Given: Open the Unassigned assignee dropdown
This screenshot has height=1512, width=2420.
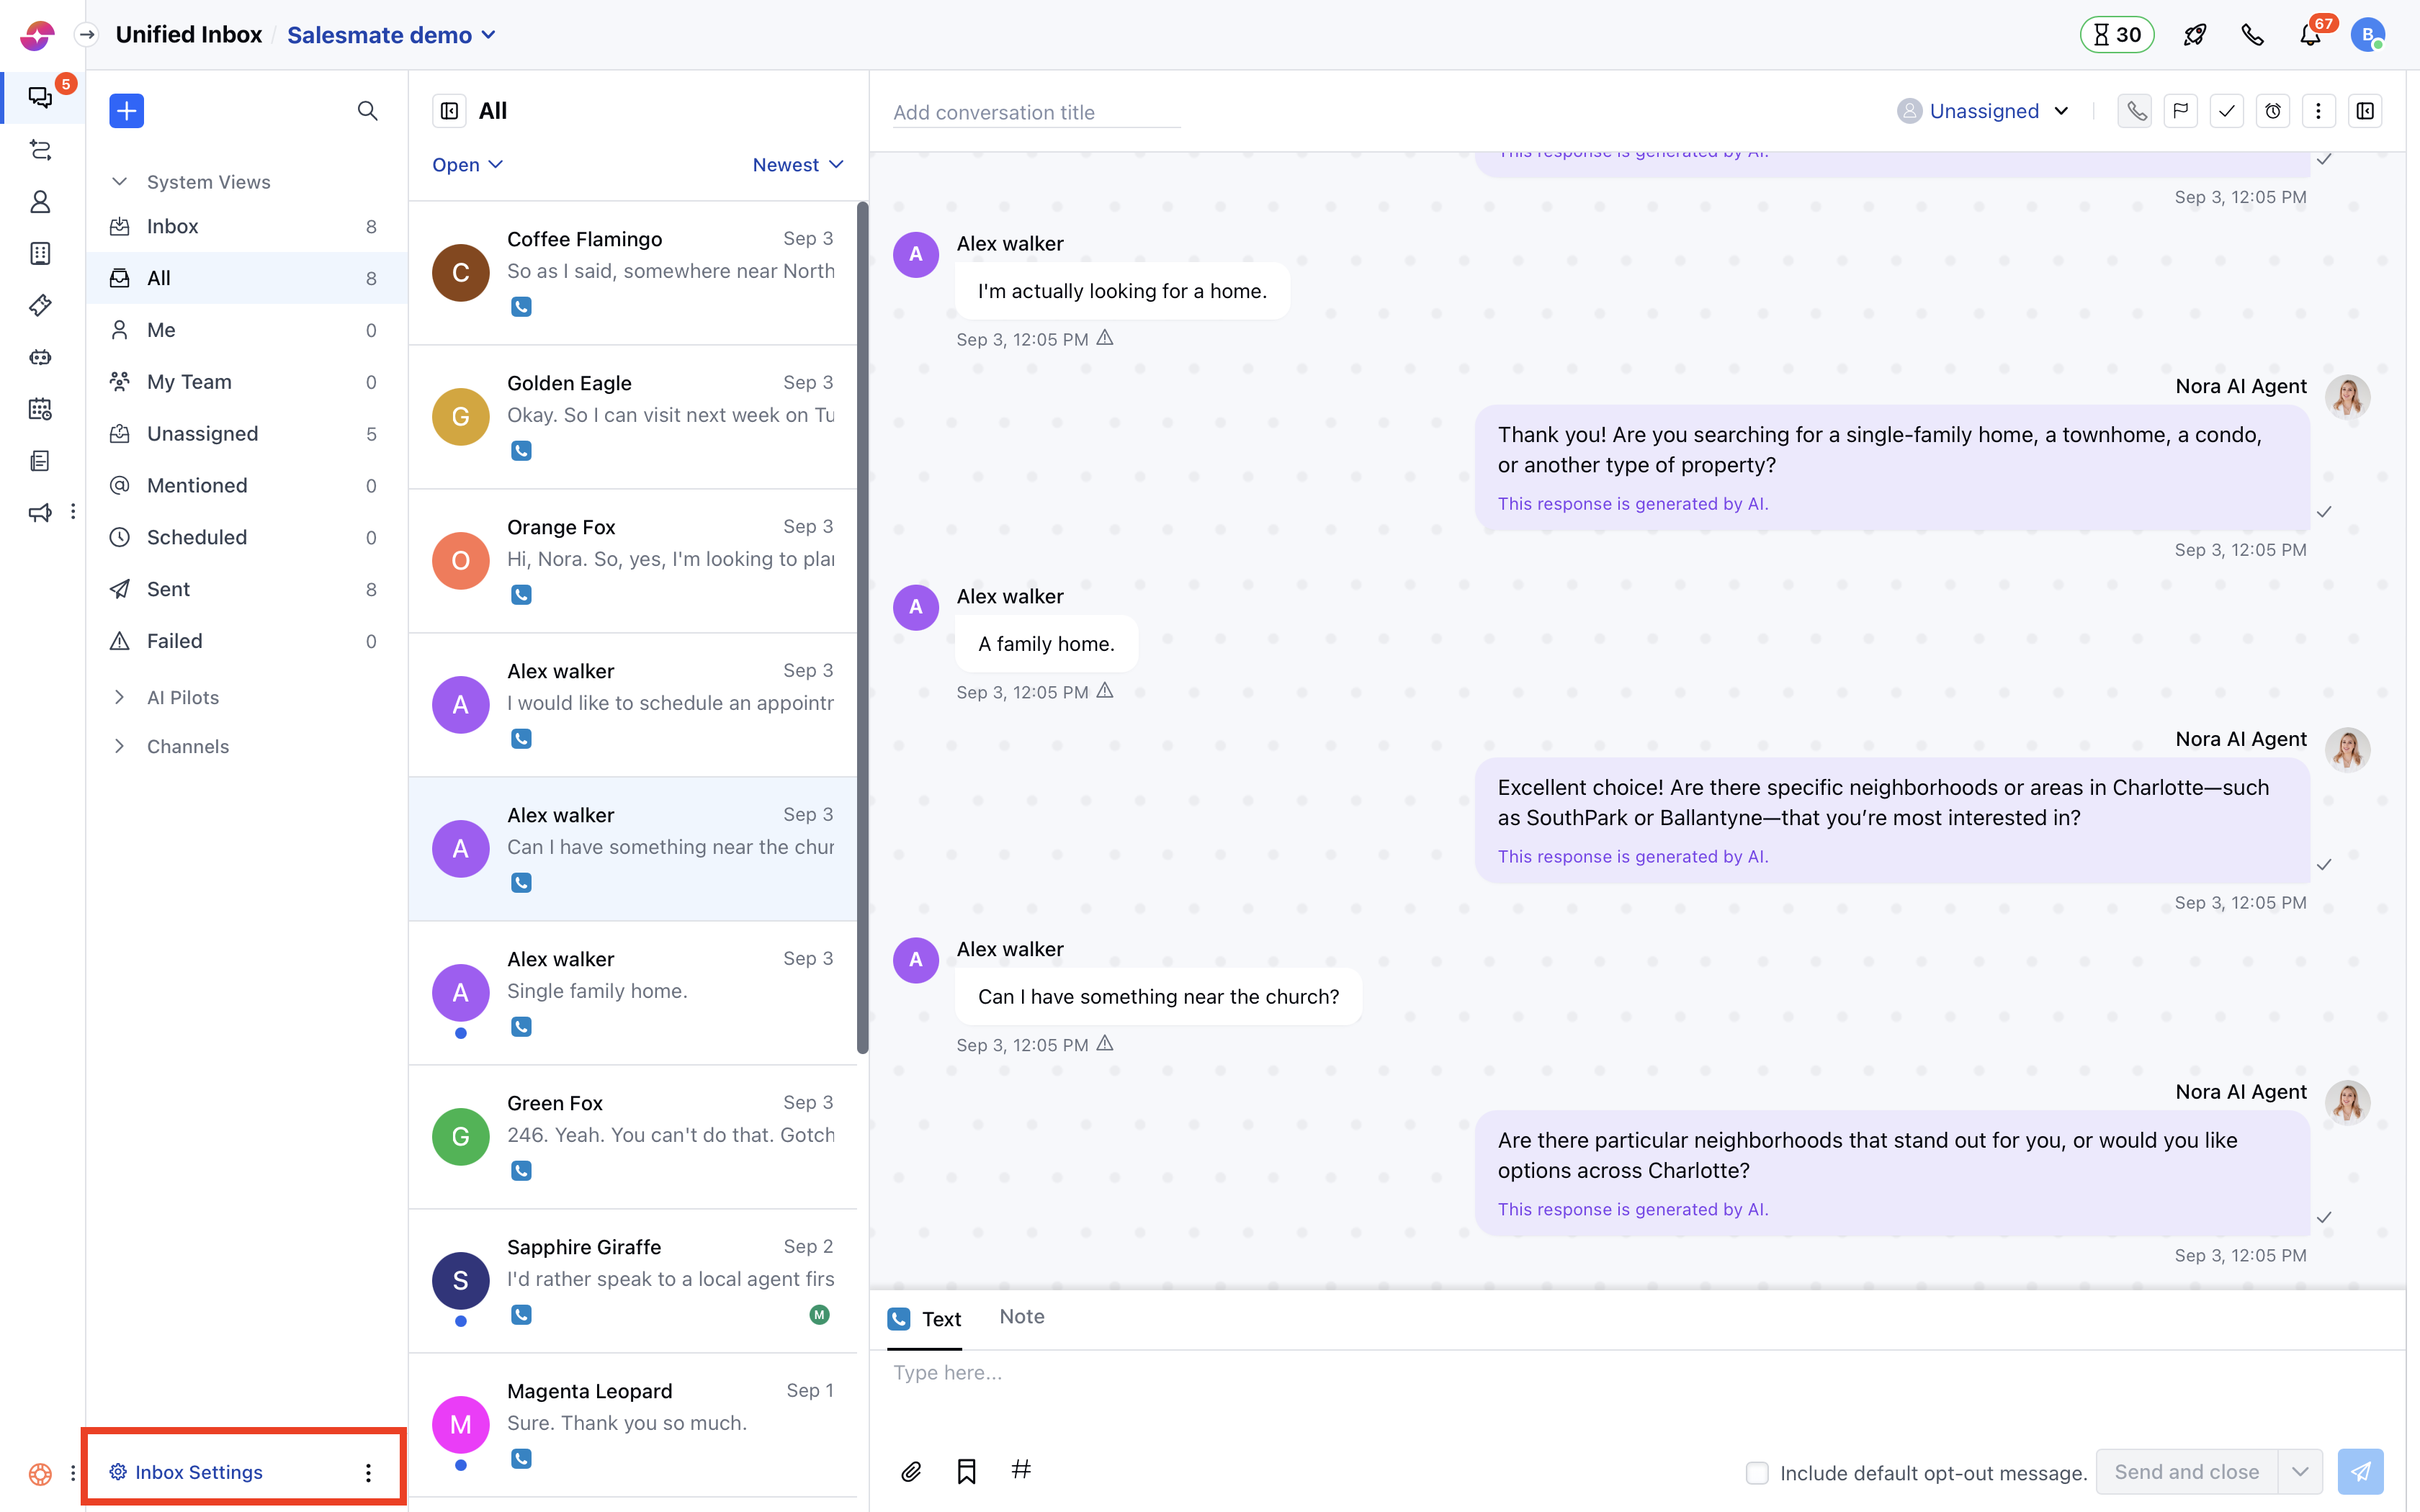Looking at the screenshot, I should (x=1983, y=110).
